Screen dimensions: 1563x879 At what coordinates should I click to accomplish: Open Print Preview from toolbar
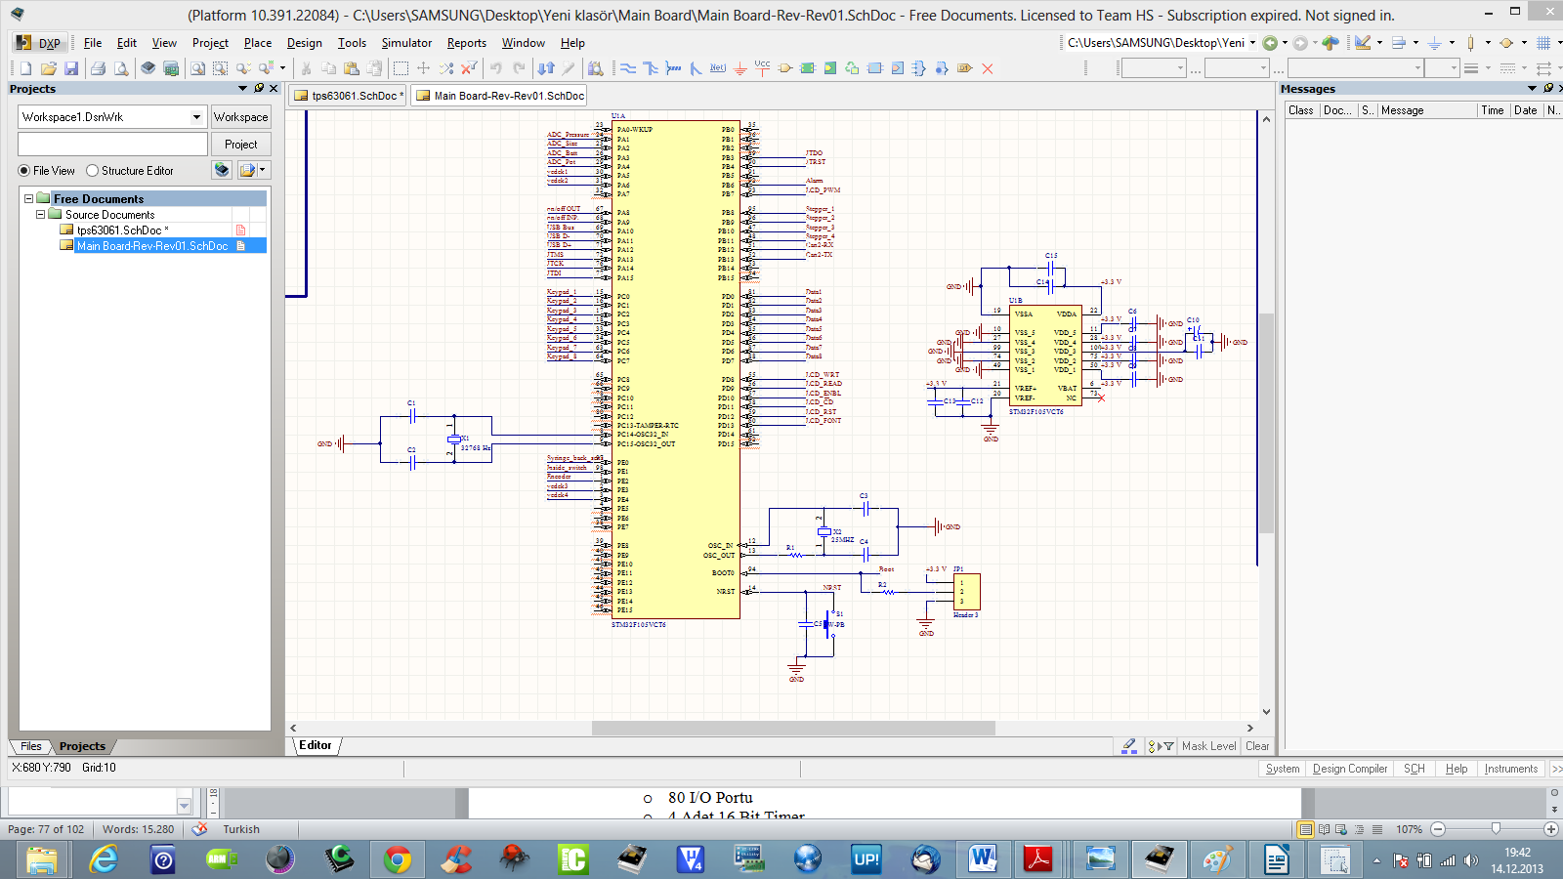[x=121, y=68]
